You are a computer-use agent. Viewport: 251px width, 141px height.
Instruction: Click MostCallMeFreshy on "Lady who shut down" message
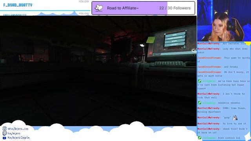coord(209,49)
